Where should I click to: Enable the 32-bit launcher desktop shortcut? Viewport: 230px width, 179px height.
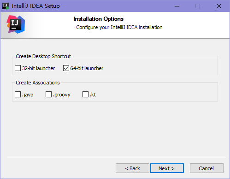18,68
